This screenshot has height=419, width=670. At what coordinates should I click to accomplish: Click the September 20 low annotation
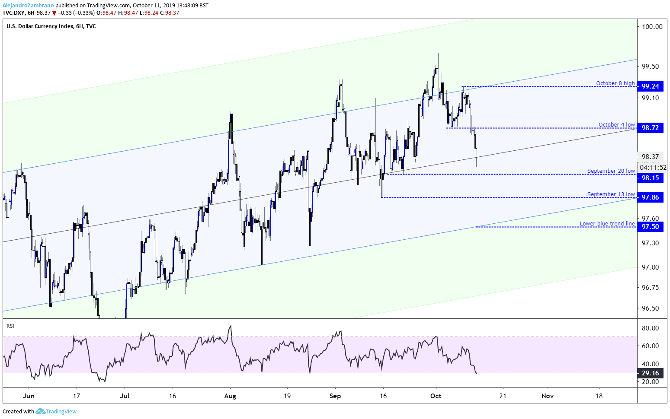point(611,171)
